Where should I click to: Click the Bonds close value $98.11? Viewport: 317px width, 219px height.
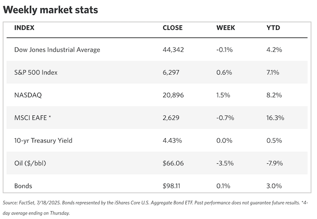click(172, 186)
